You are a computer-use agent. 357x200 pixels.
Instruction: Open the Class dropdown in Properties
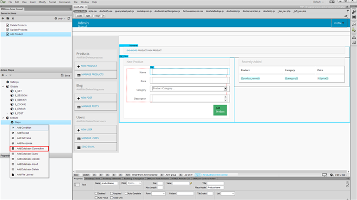click(x=134, y=183)
